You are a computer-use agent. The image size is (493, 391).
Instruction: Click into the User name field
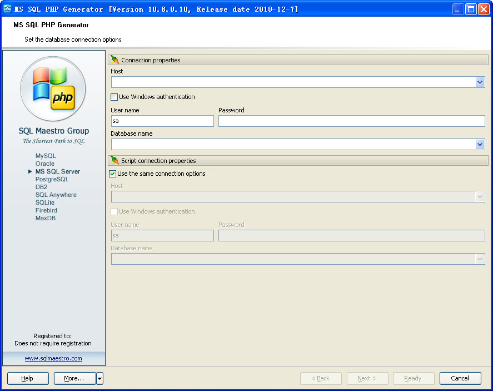coord(162,121)
